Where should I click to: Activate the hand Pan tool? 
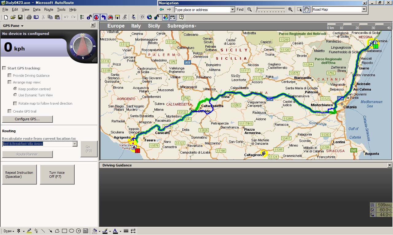click(306, 9)
